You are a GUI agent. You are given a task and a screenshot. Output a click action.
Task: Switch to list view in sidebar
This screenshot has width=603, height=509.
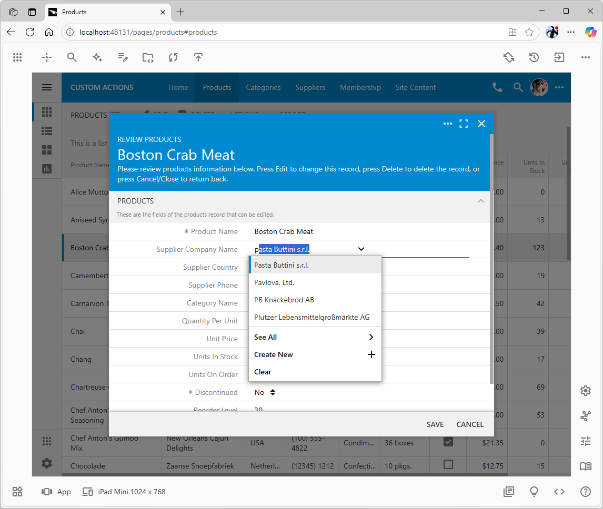pos(47,131)
